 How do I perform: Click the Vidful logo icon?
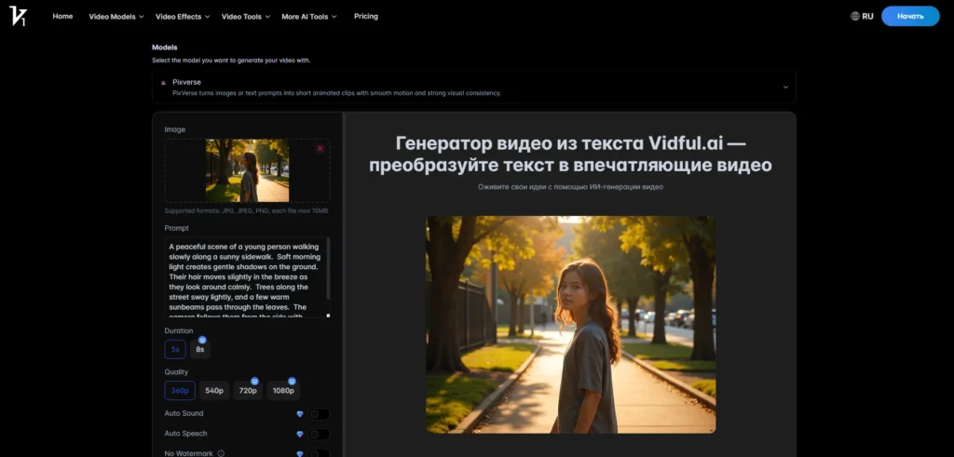(18, 16)
